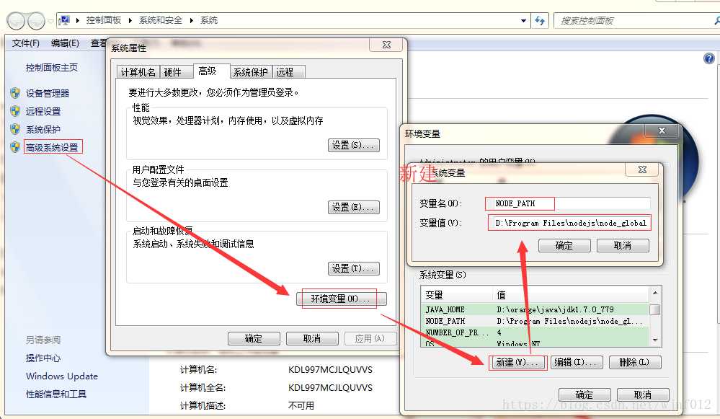720x419 pixels.
Task: Click 取消 in new system variable dialog
Action: 623,245
